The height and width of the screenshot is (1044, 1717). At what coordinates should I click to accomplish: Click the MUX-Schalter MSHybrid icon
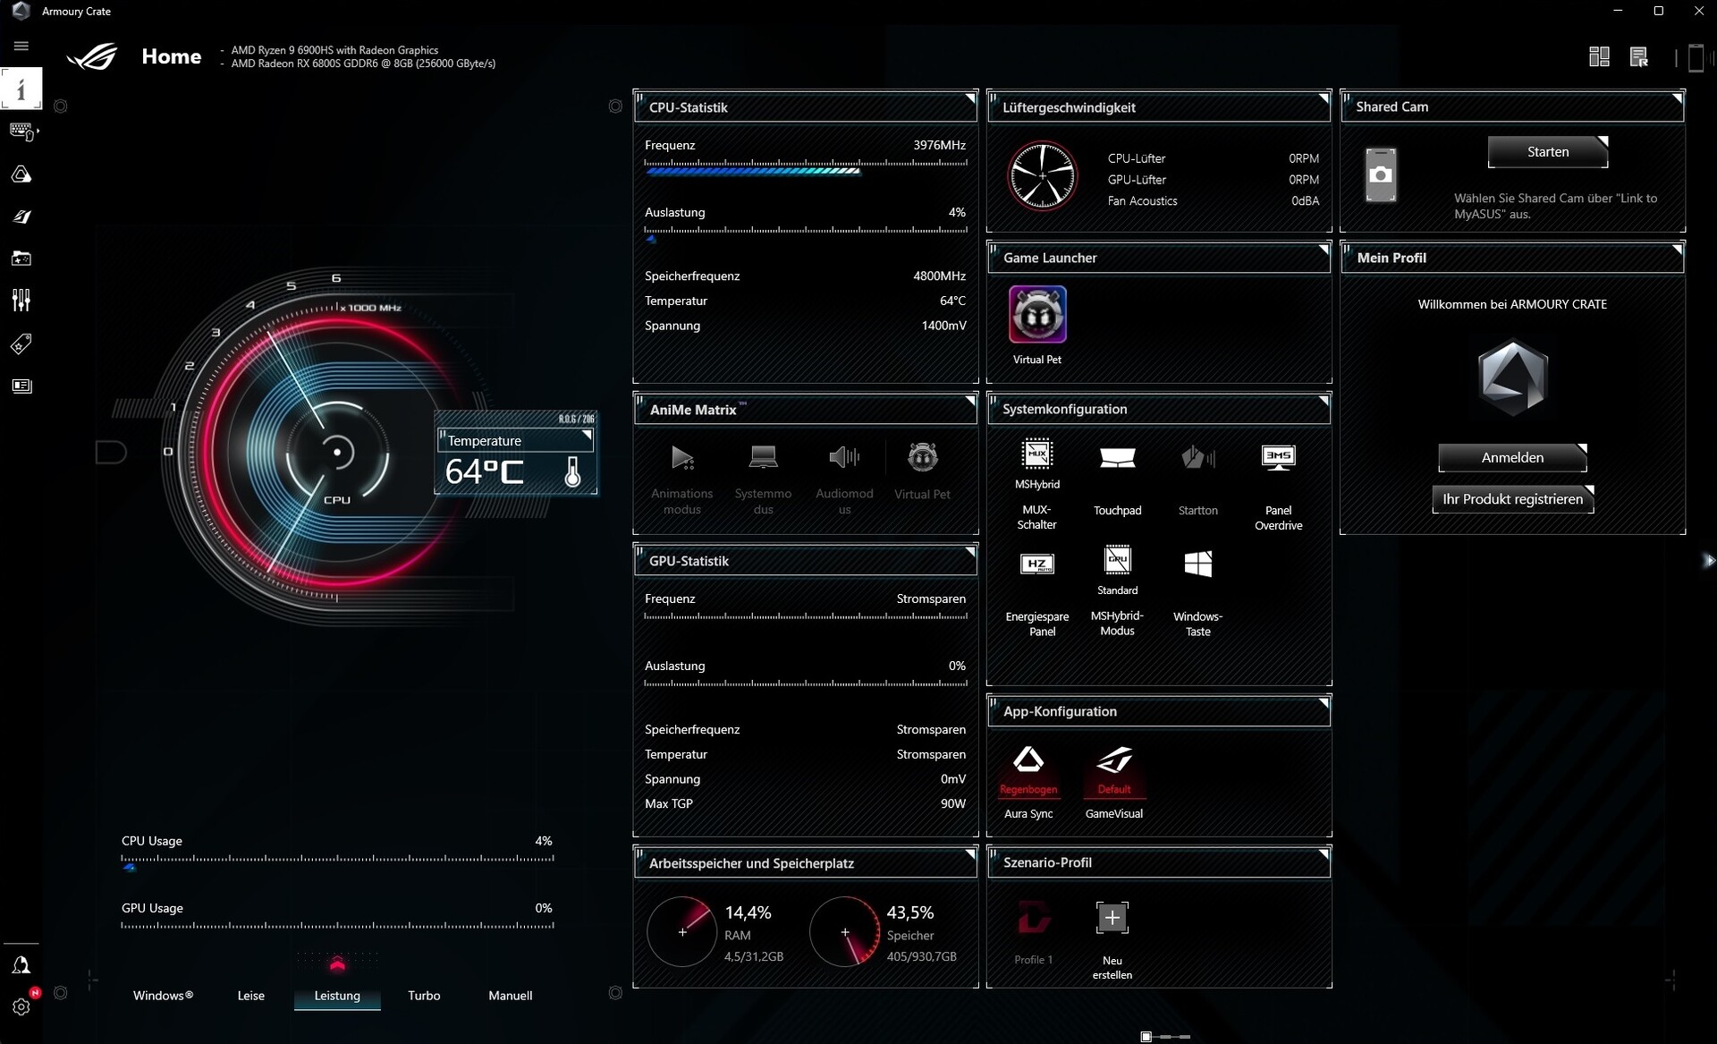pos(1036,455)
